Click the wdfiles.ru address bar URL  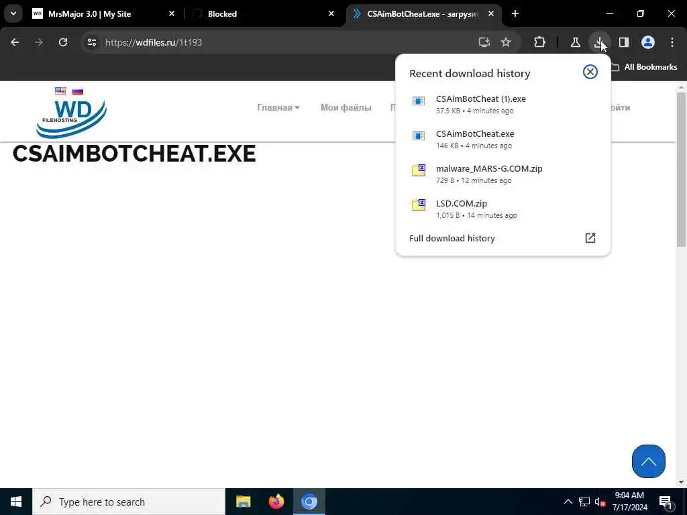(154, 42)
